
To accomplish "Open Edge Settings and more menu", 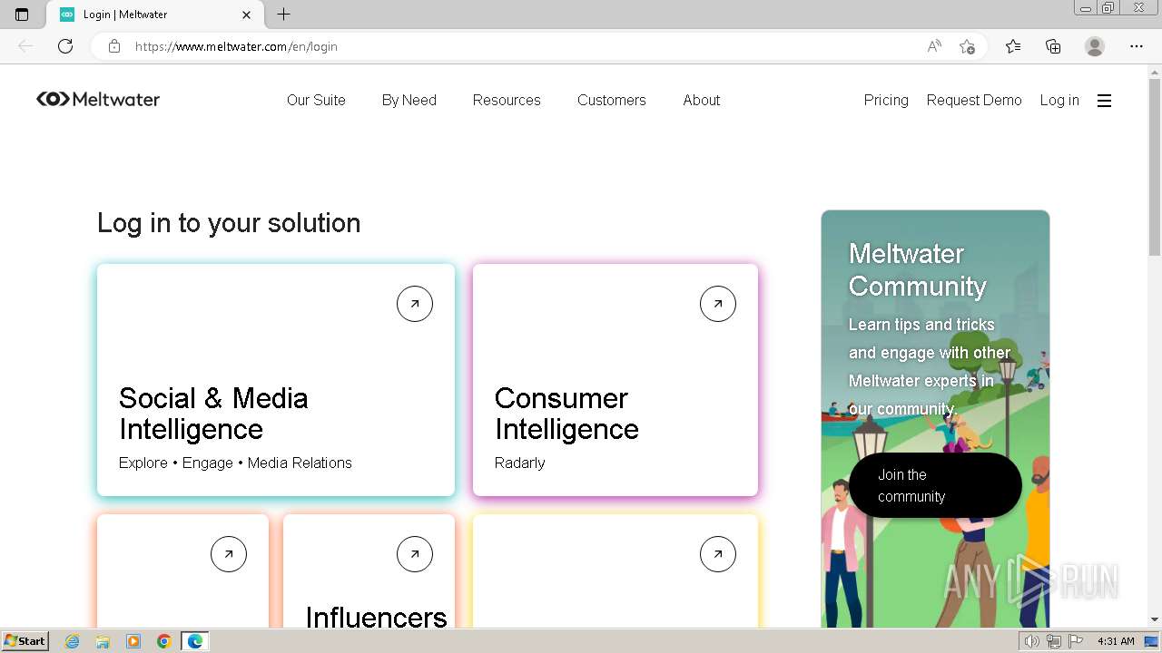I will point(1137,46).
